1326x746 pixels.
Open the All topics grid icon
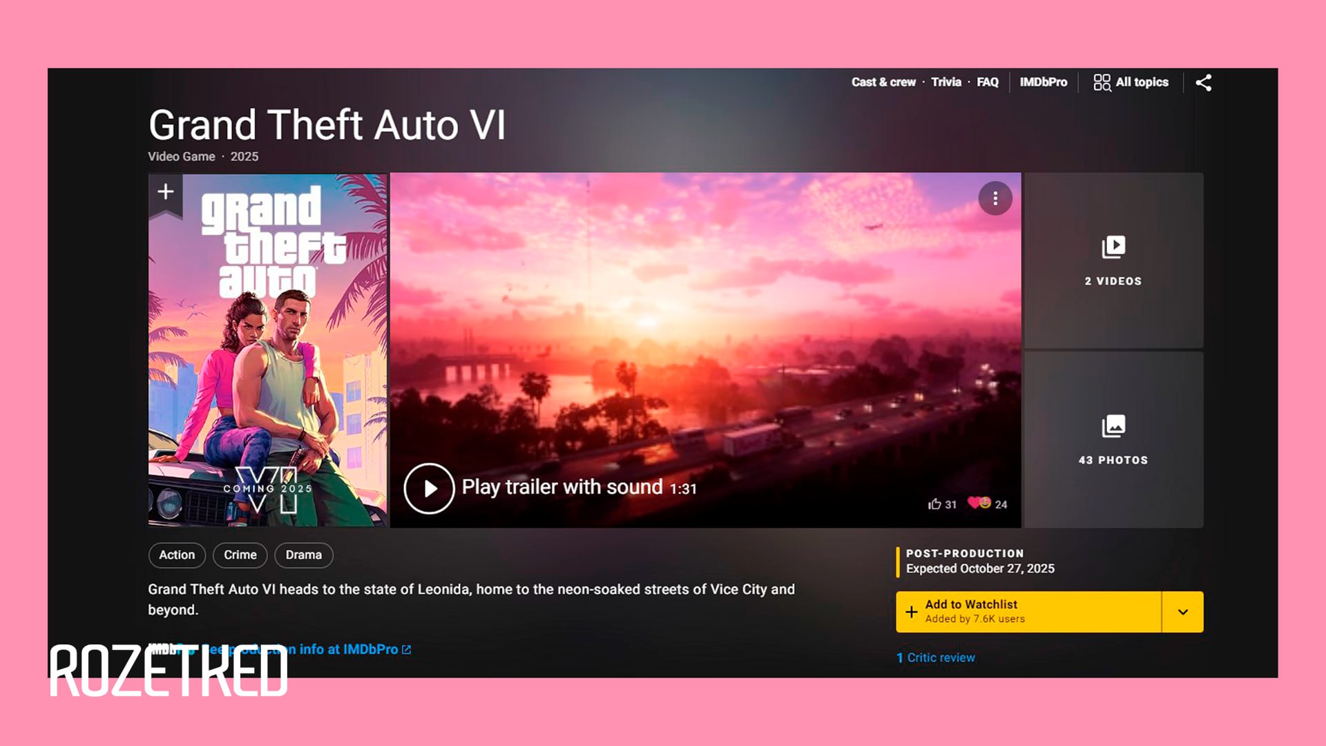1102,83
